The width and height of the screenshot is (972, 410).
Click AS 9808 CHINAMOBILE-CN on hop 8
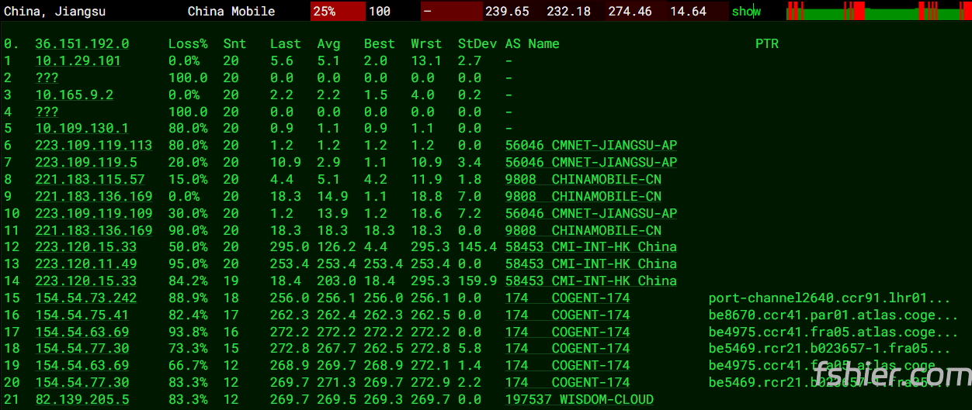583,180
